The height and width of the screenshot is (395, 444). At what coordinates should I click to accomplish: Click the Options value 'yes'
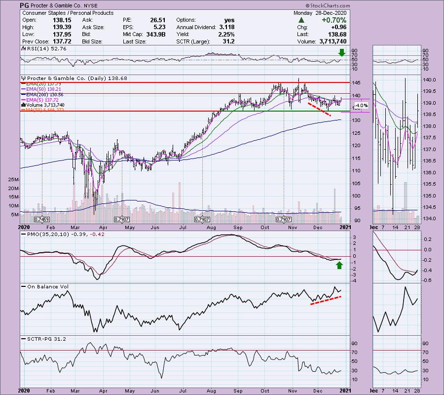click(x=229, y=20)
